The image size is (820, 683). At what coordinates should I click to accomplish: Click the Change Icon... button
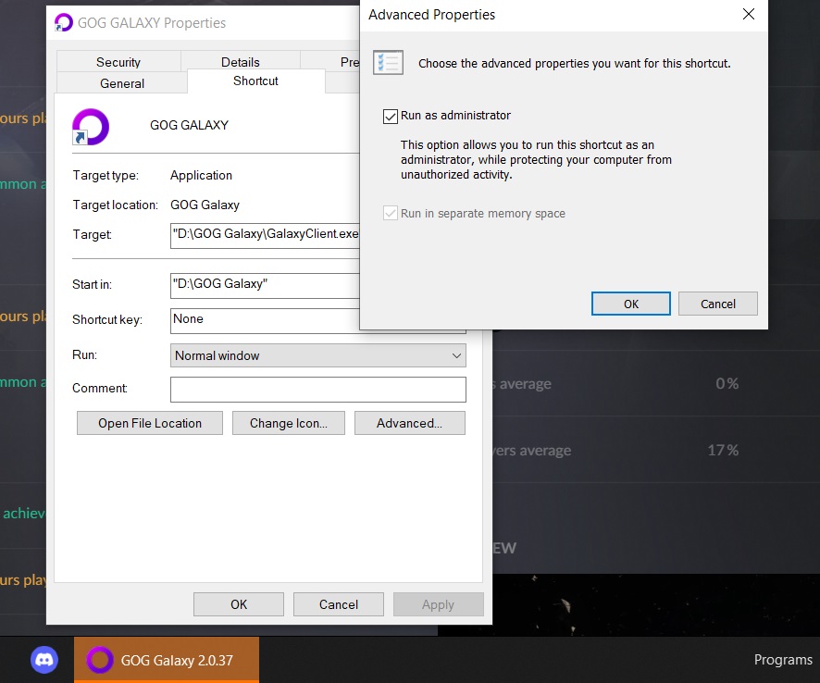click(x=289, y=423)
